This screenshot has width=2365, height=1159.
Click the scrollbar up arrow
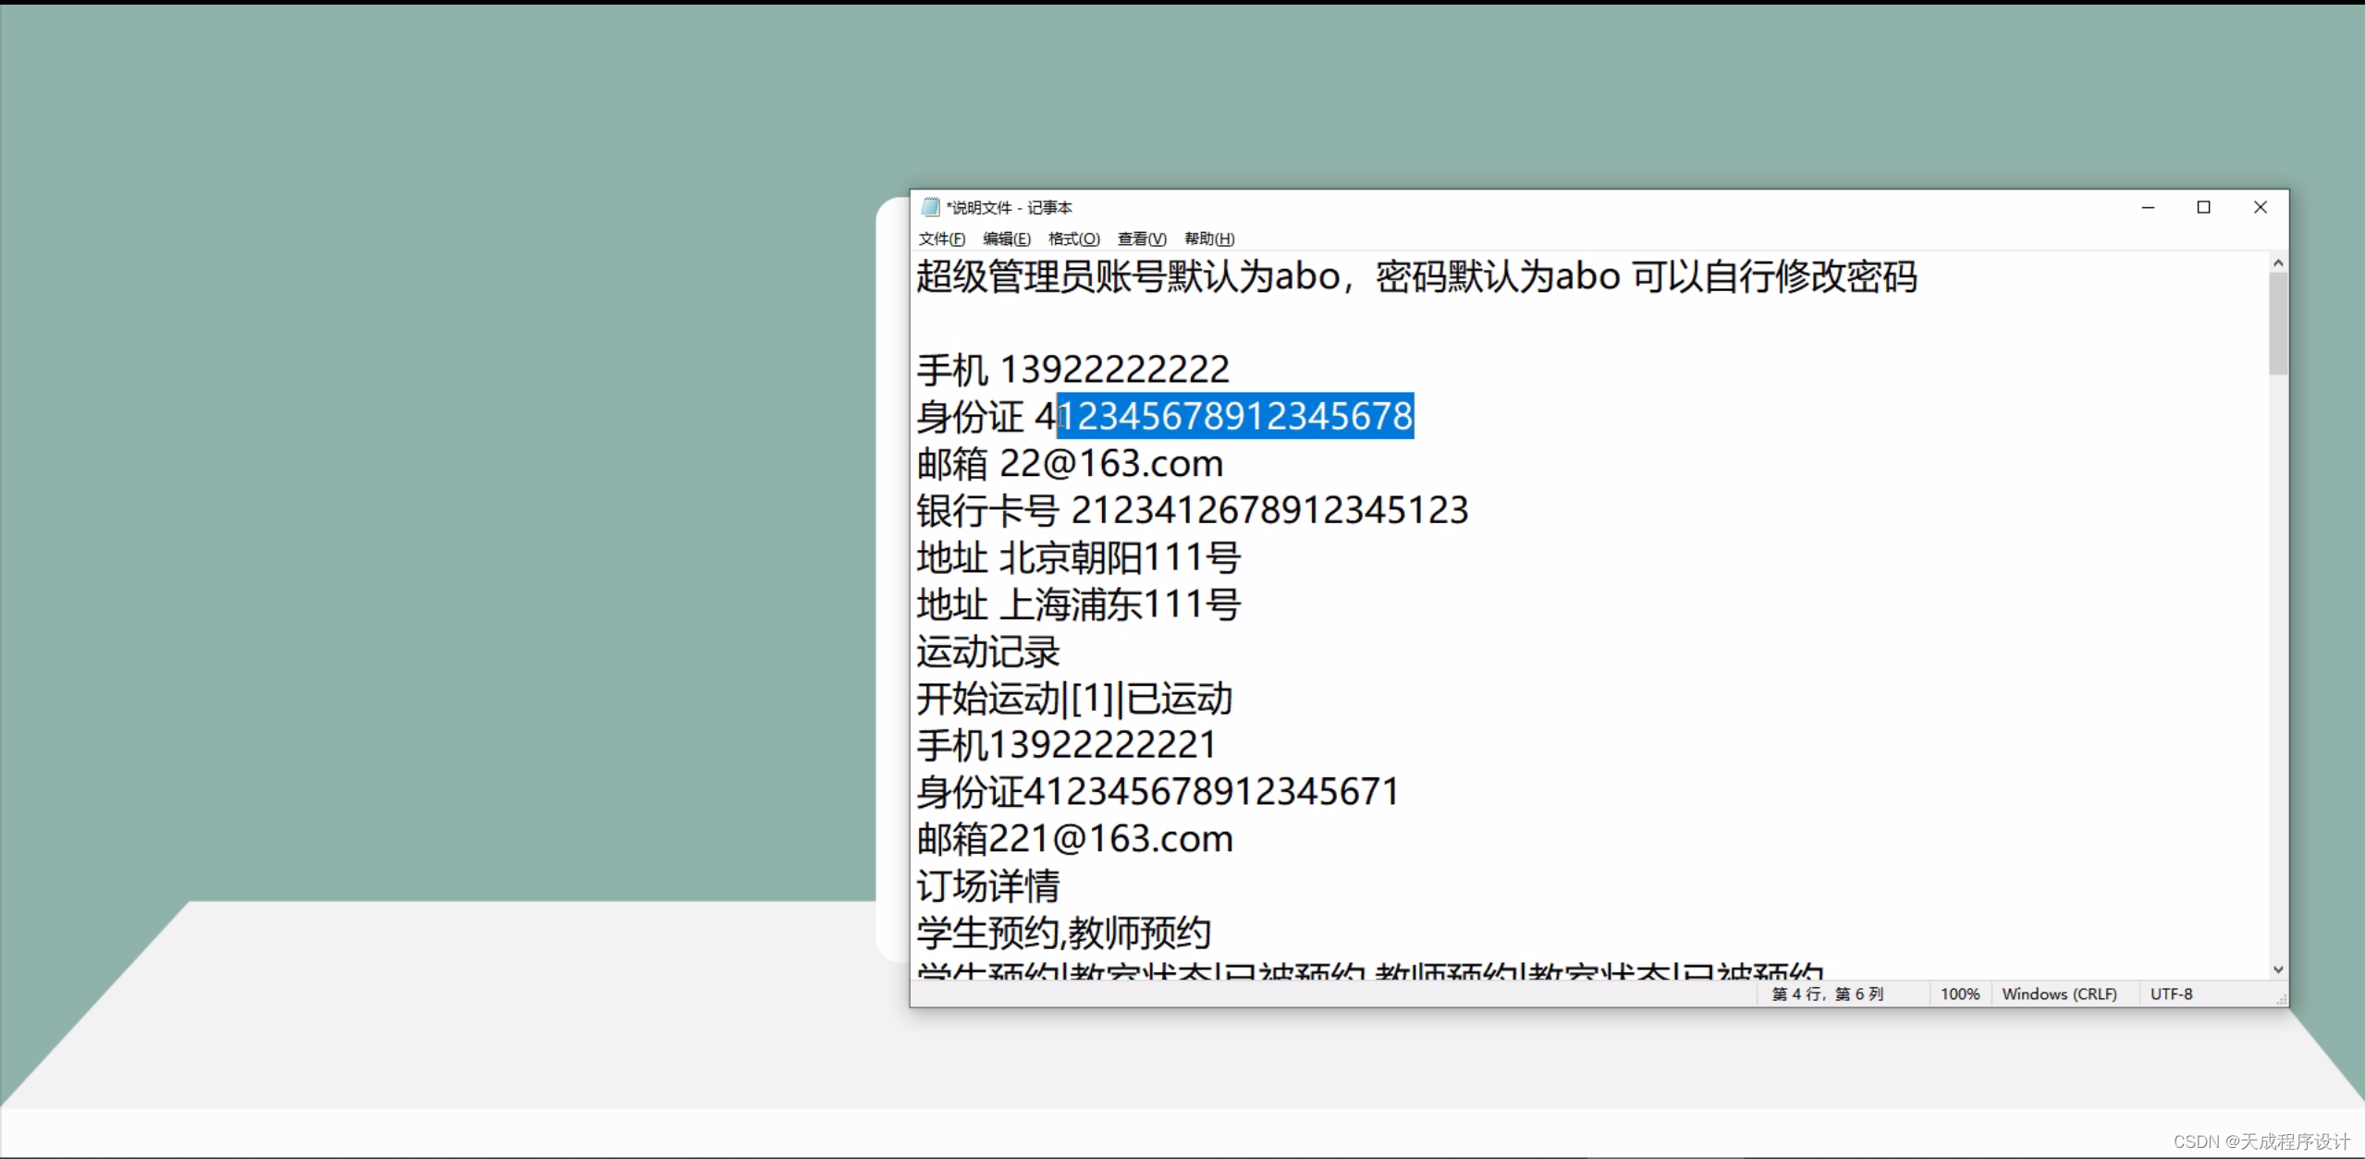pos(2278,262)
